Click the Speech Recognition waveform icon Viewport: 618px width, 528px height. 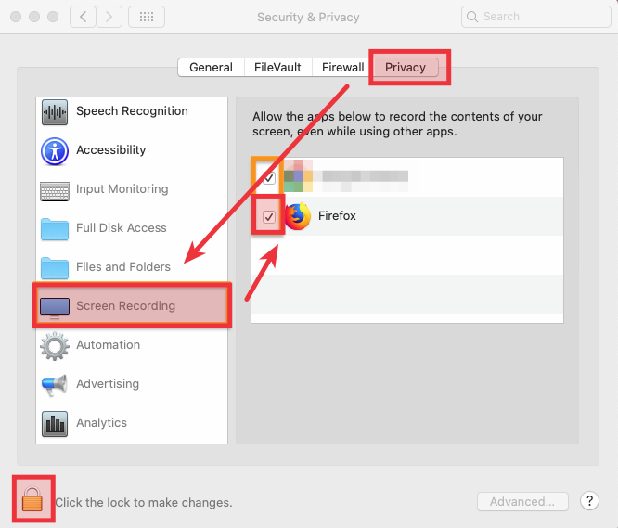click(55, 111)
